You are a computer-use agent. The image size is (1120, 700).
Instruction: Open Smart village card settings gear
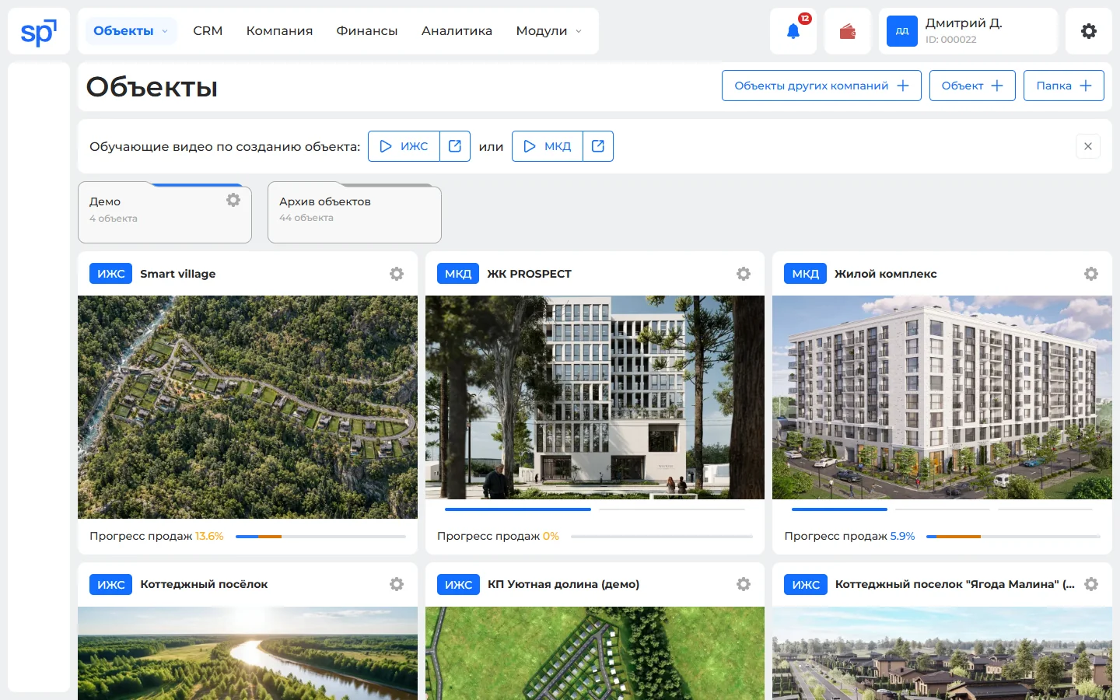point(397,274)
